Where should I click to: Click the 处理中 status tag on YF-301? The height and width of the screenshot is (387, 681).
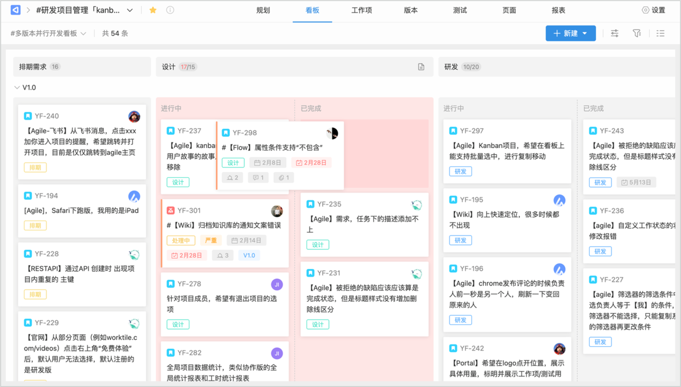click(181, 240)
